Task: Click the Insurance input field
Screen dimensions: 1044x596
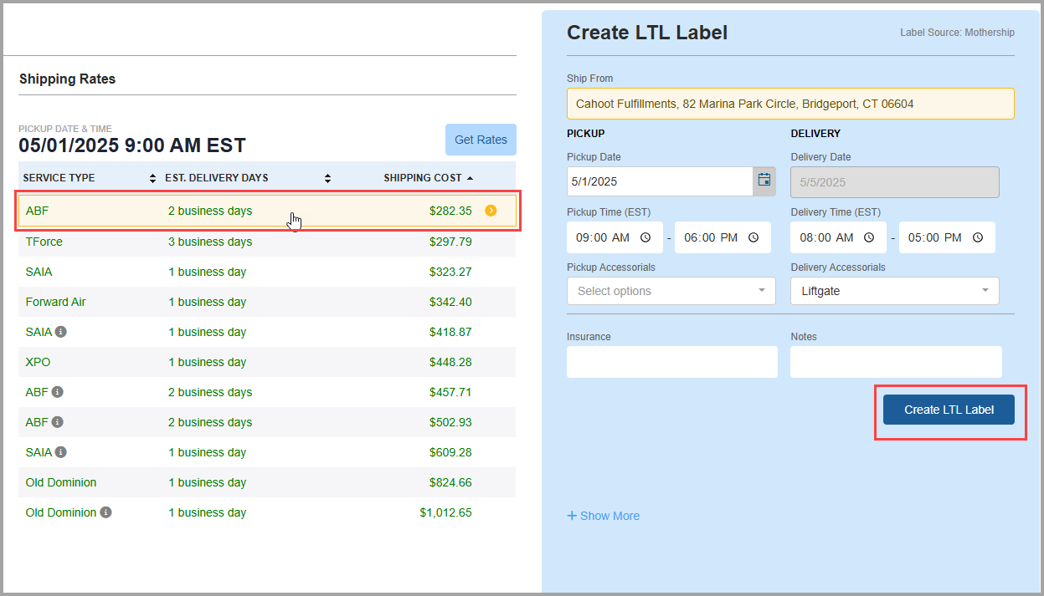Action: [x=672, y=362]
